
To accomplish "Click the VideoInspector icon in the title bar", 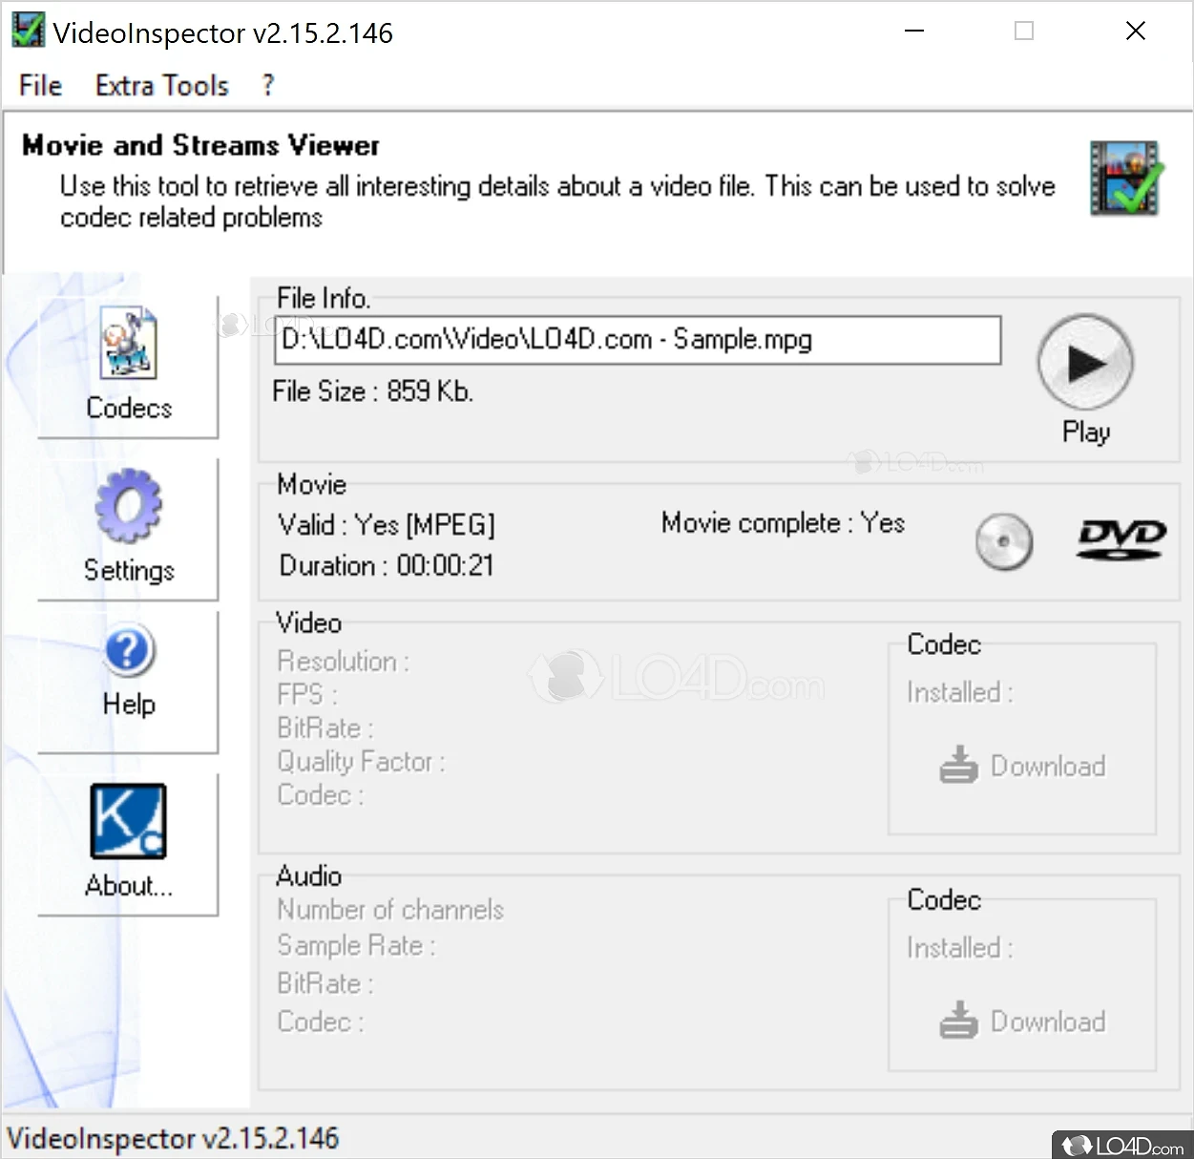I will (x=27, y=30).
